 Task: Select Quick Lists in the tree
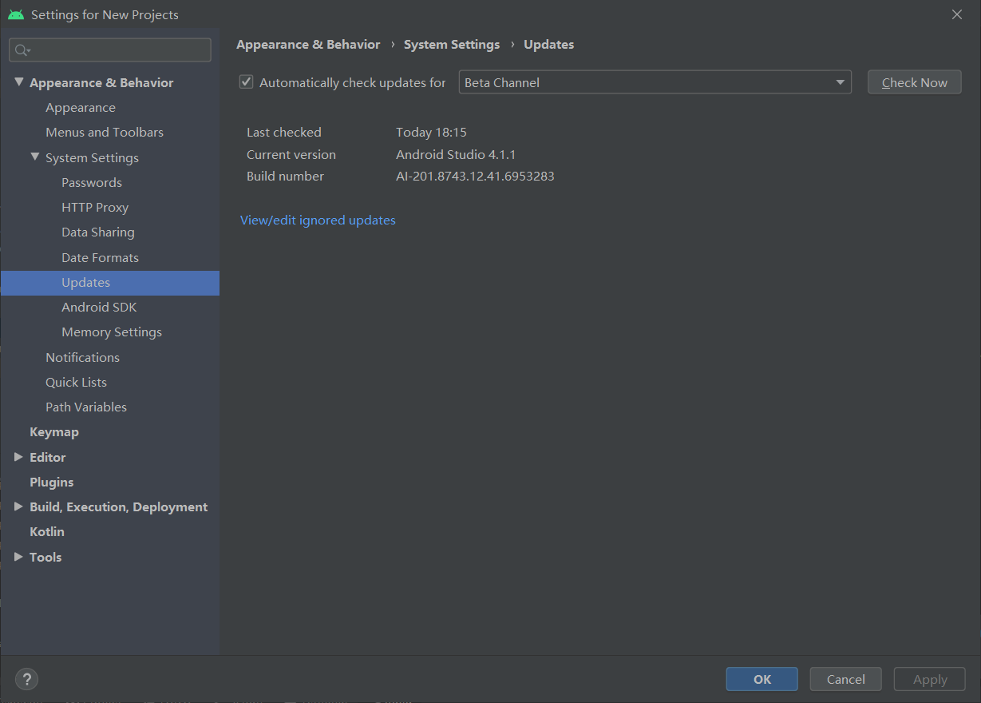[76, 382]
